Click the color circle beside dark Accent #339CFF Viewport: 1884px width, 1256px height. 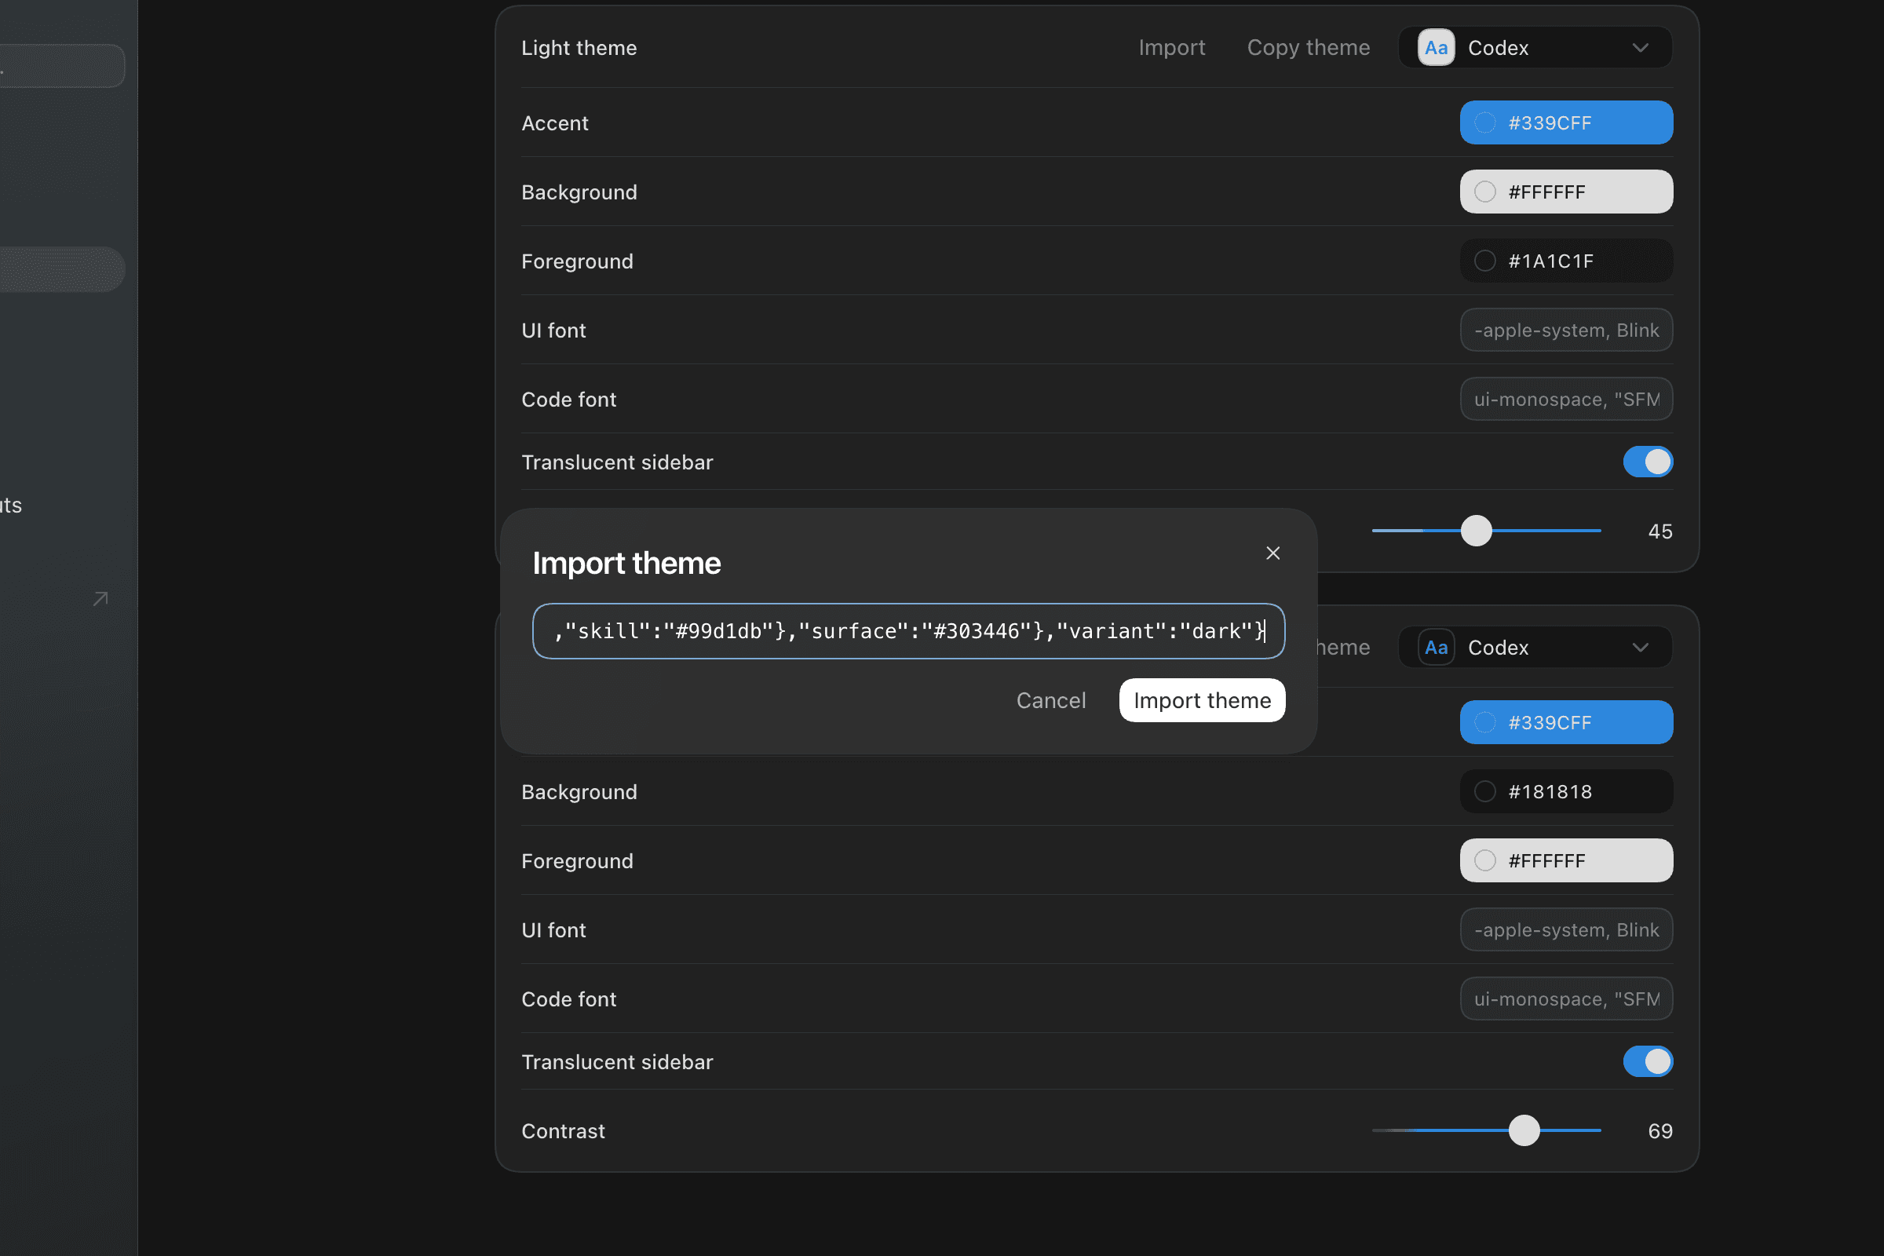click(1484, 722)
